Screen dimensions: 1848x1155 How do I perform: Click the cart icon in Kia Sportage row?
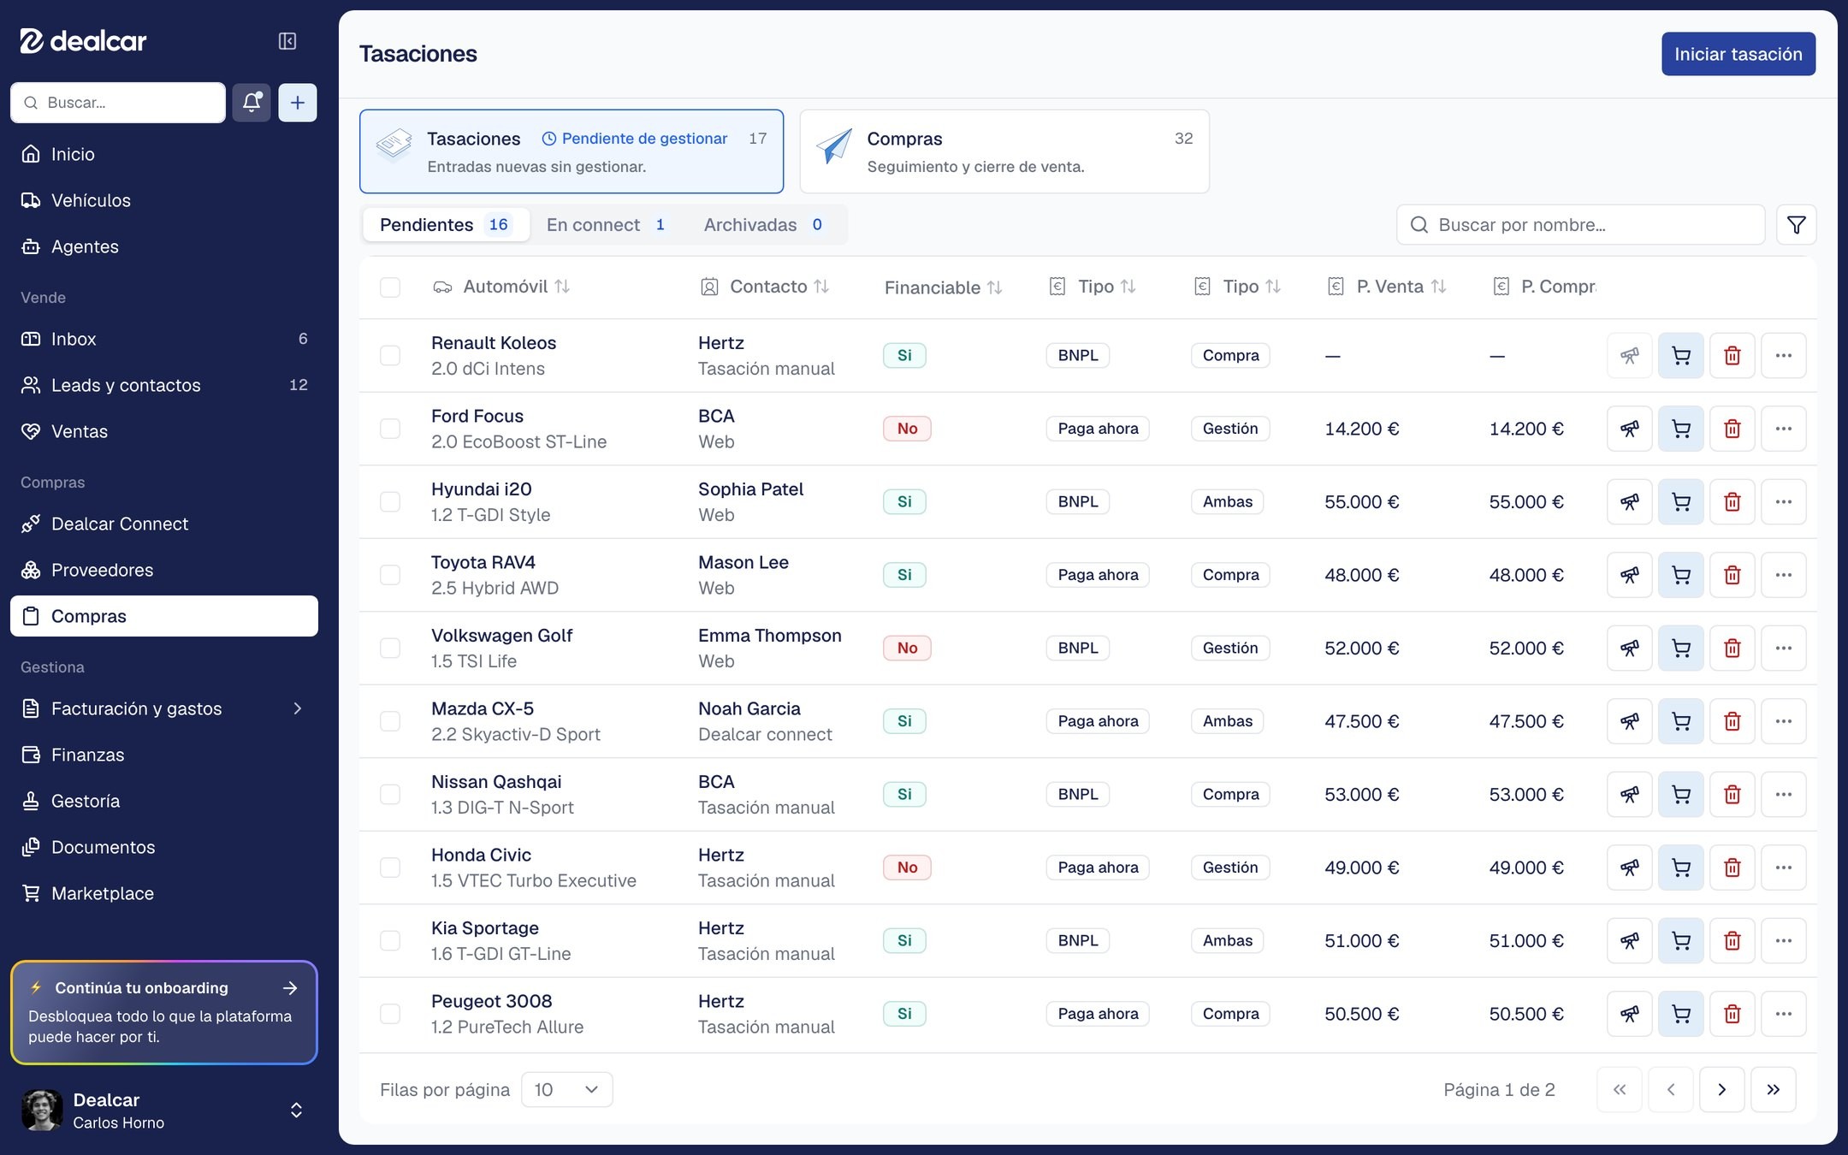tap(1681, 941)
